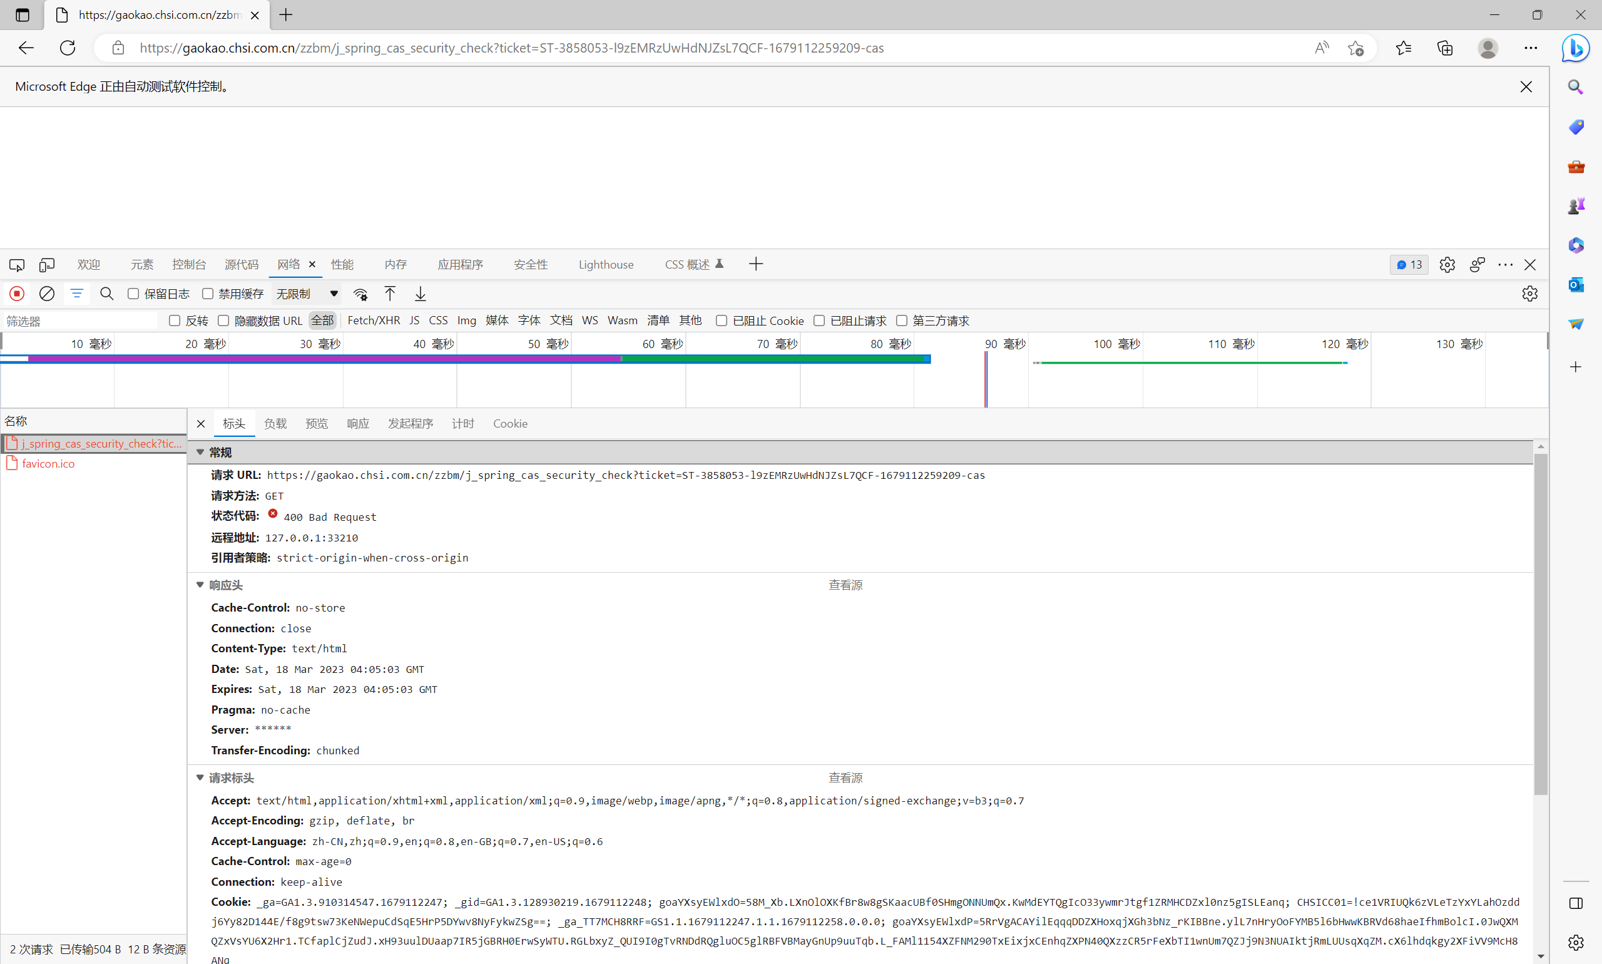The width and height of the screenshot is (1602, 964).
Task: Toggle device emulation icon
Action: (x=47, y=264)
